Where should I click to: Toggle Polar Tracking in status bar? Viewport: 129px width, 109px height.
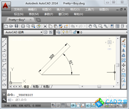click(x=73, y=105)
